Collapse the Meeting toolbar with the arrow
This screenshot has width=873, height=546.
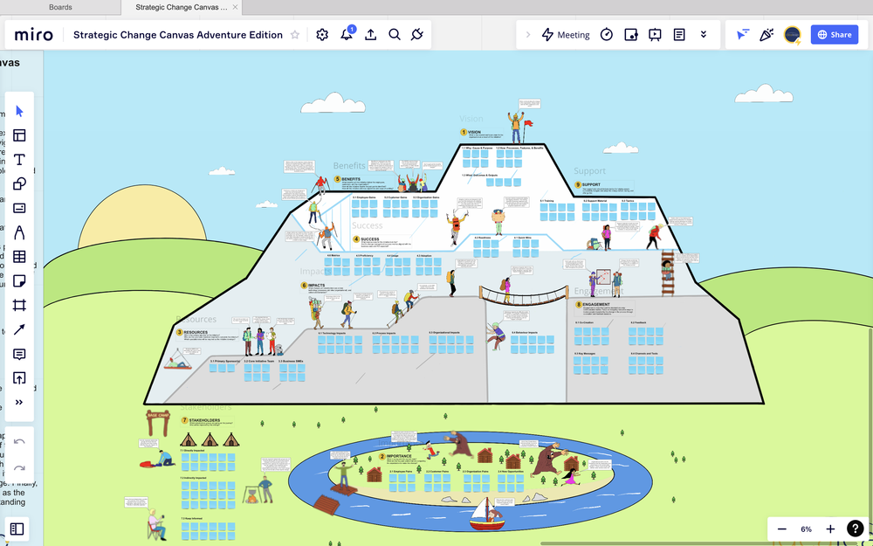pos(528,34)
